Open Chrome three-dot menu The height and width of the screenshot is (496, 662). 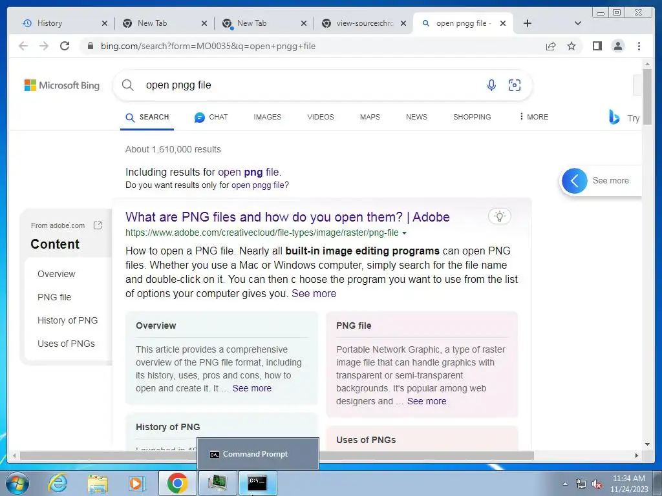tap(639, 46)
